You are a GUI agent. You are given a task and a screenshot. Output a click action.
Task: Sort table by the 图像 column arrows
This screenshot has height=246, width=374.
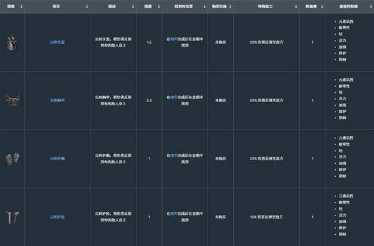point(21,7)
